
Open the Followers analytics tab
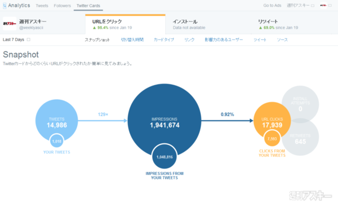tap(63, 6)
